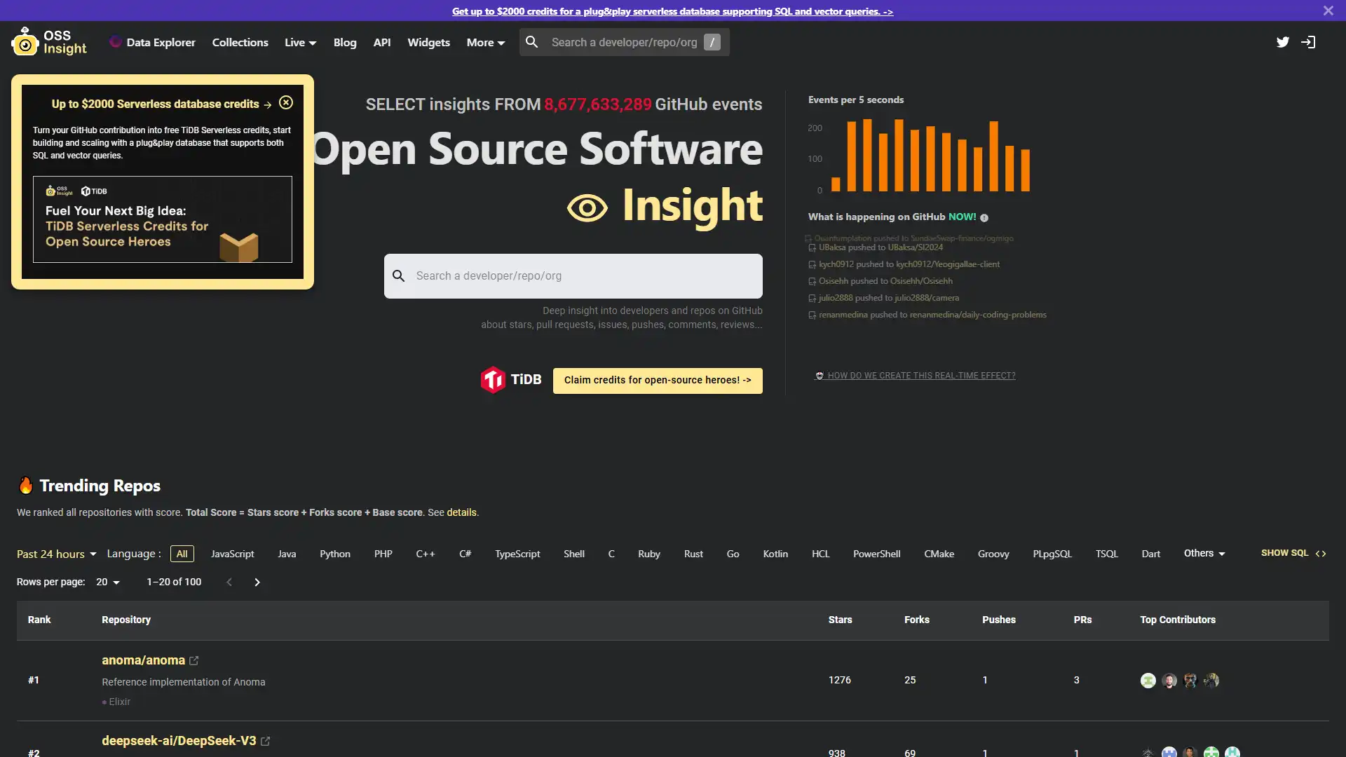Image resolution: width=1346 pixels, height=757 pixels.
Task: Go to next page of results
Action: point(257,582)
